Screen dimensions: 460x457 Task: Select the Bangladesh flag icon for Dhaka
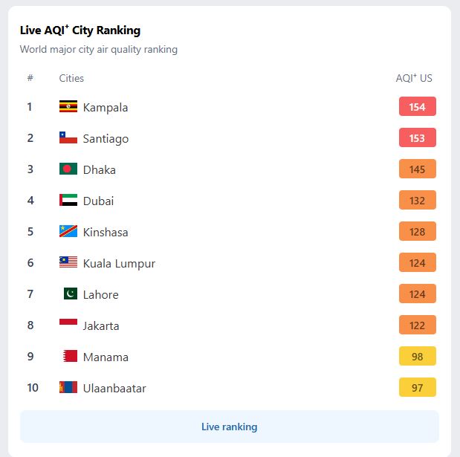[68, 169]
